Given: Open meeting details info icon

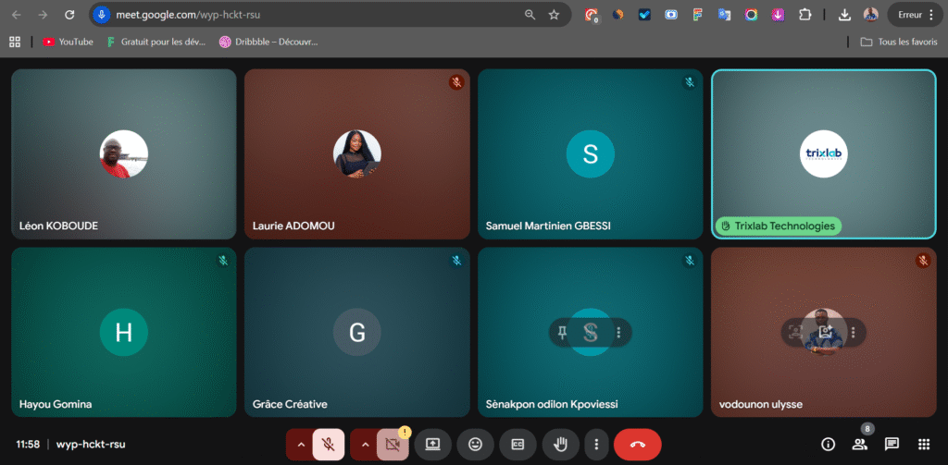Looking at the screenshot, I should pos(829,444).
